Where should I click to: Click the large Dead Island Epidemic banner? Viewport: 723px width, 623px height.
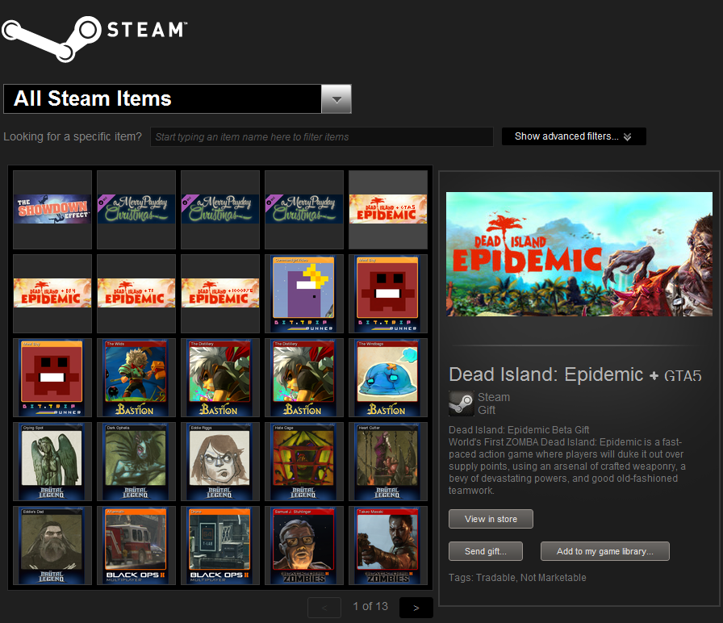coord(579,254)
